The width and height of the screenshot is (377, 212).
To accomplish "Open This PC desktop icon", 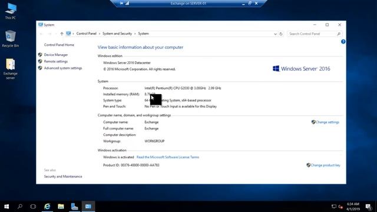I will [x=11, y=11].
